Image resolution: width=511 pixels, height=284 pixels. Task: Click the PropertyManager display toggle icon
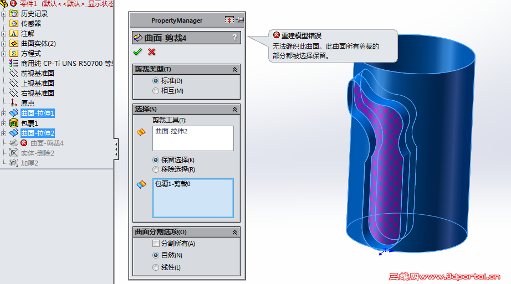[x=229, y=20]
